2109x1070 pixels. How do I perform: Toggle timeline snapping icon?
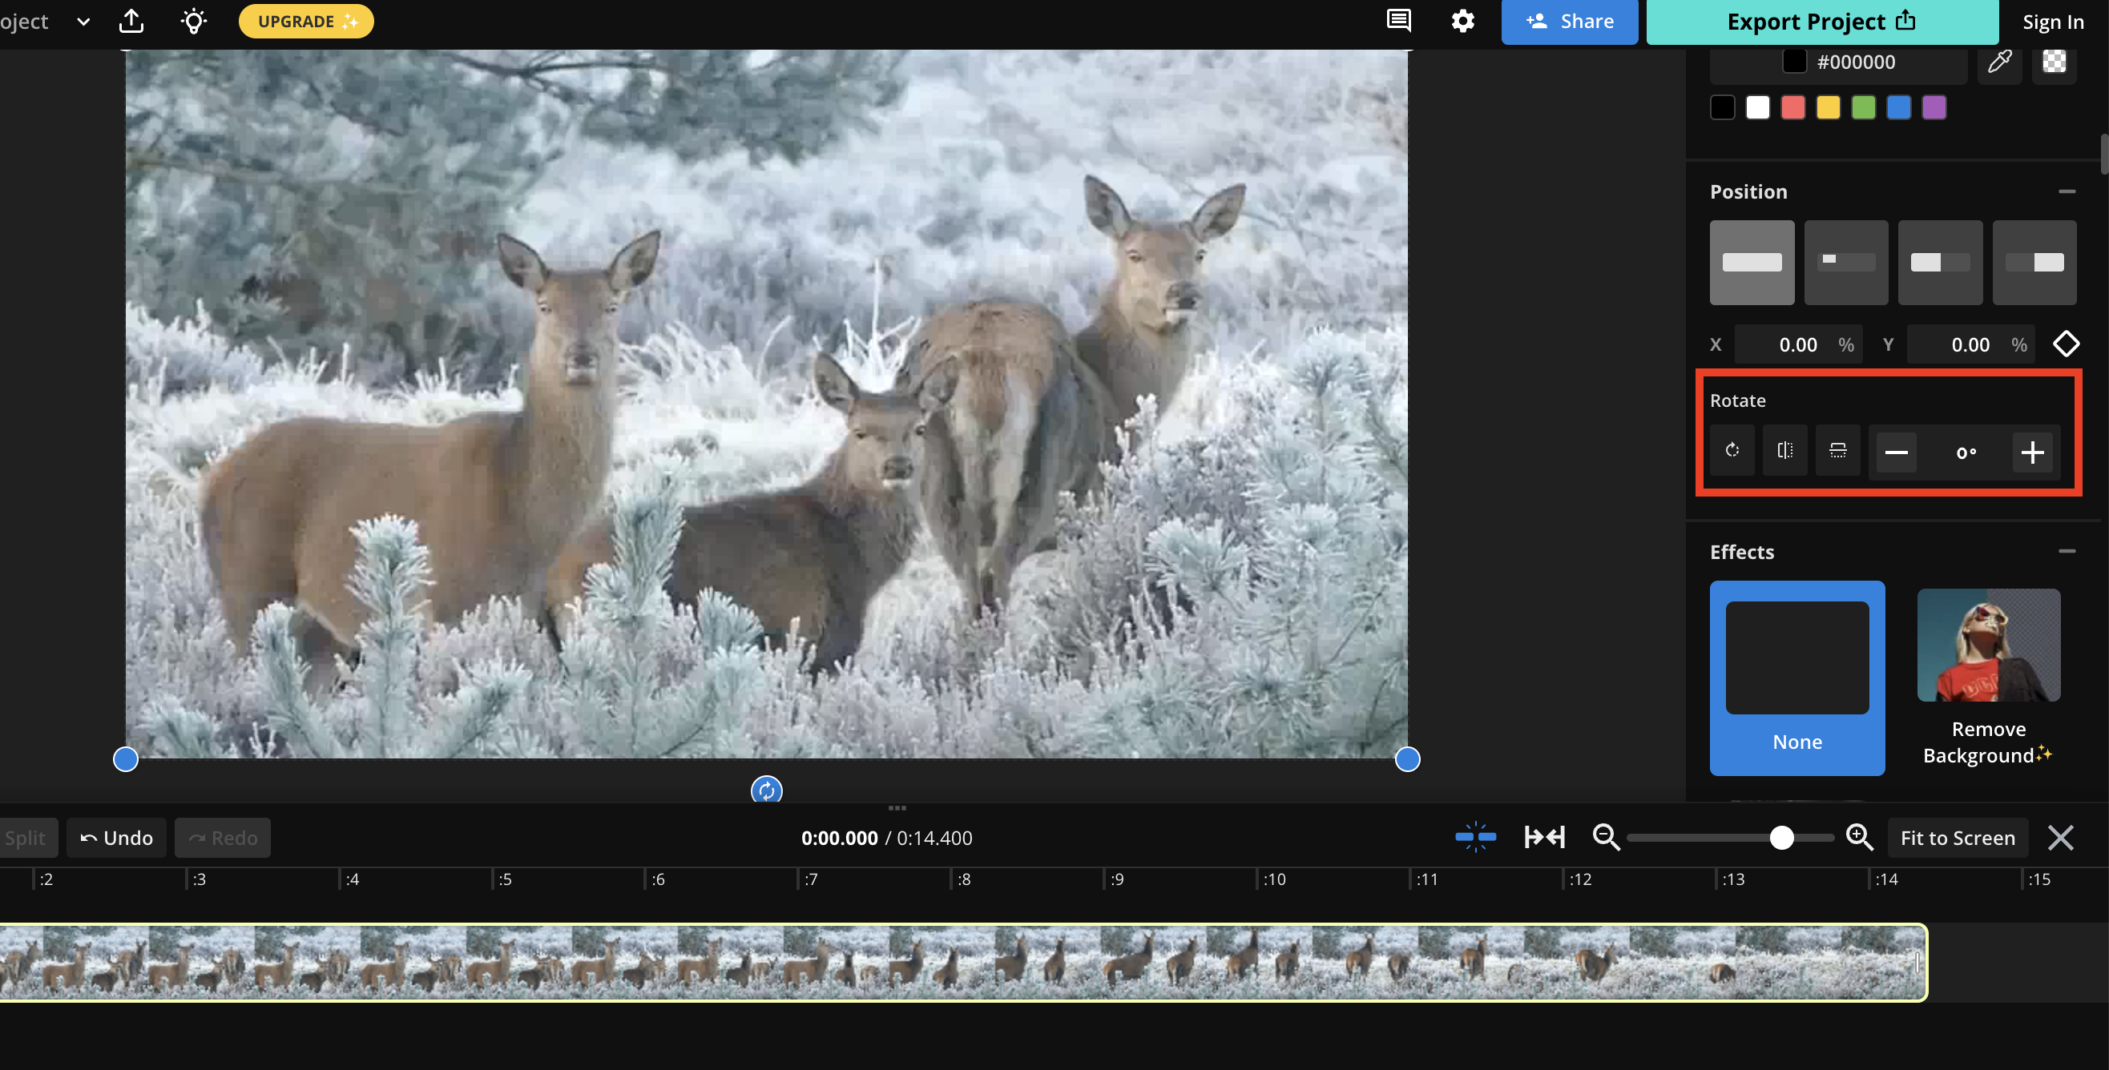click(1475, 837)
